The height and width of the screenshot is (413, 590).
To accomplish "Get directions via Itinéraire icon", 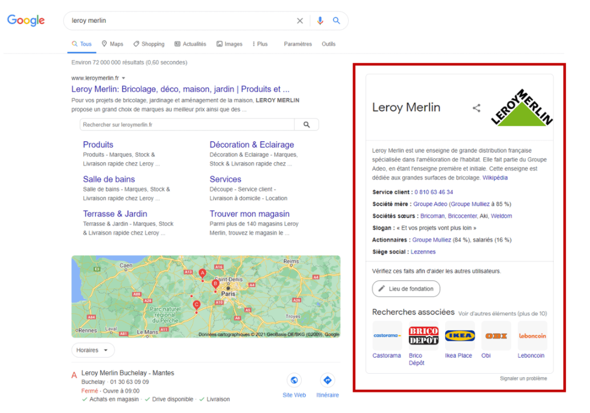I will (x=328, y=381).
